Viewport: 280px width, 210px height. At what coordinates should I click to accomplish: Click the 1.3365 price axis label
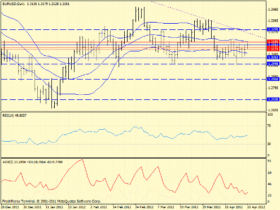[273, 21]
